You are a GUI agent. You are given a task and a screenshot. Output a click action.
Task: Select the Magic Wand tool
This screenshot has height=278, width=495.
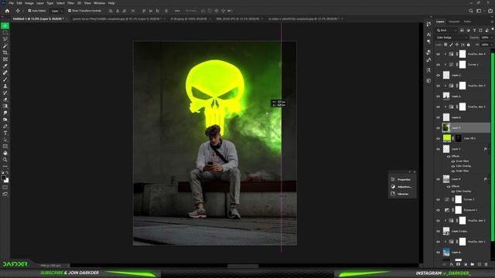[5, 46]
